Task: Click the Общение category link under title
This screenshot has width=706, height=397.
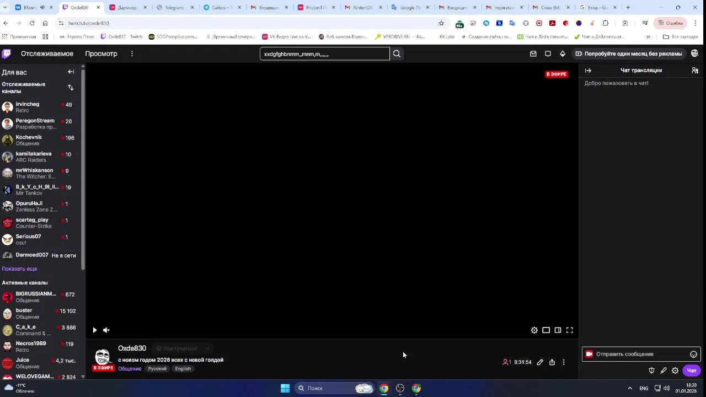Action: [130, 369]
